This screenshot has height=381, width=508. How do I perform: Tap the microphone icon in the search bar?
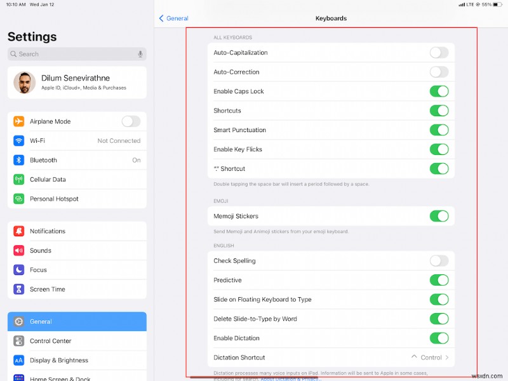click(140, 54)
